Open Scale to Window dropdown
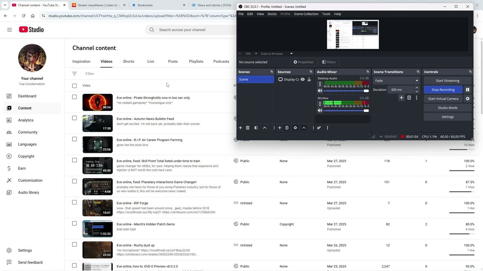Image resolution: width=483 pixels, height=271 pixels. pyautogui.click(x=277, y=53)
